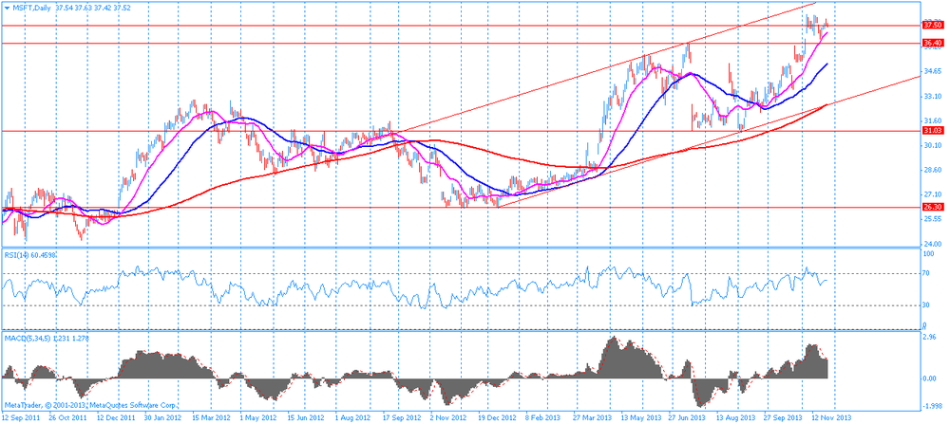This screenshot has width=950, height=424.
Task: Select the MSFT,Daily chart title
Action: 31,8
